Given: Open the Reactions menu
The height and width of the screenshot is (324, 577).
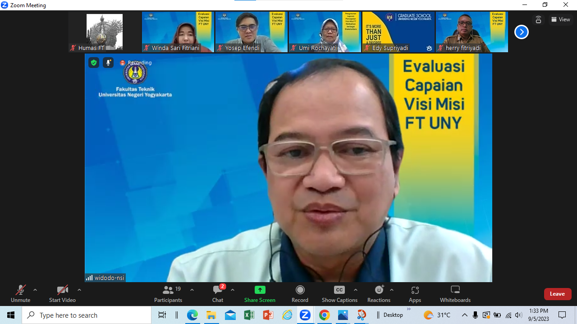Looking at the screenshot, I should click(x=379, y=294).
